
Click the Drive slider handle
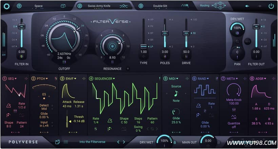coord(186,33)
